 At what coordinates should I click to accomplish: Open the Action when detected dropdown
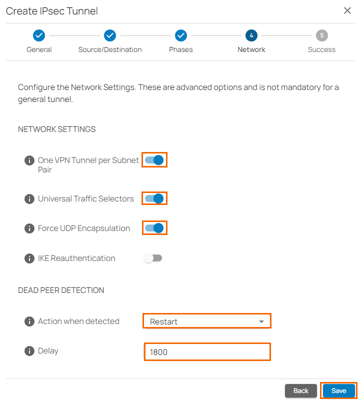[x=207, y=321]
